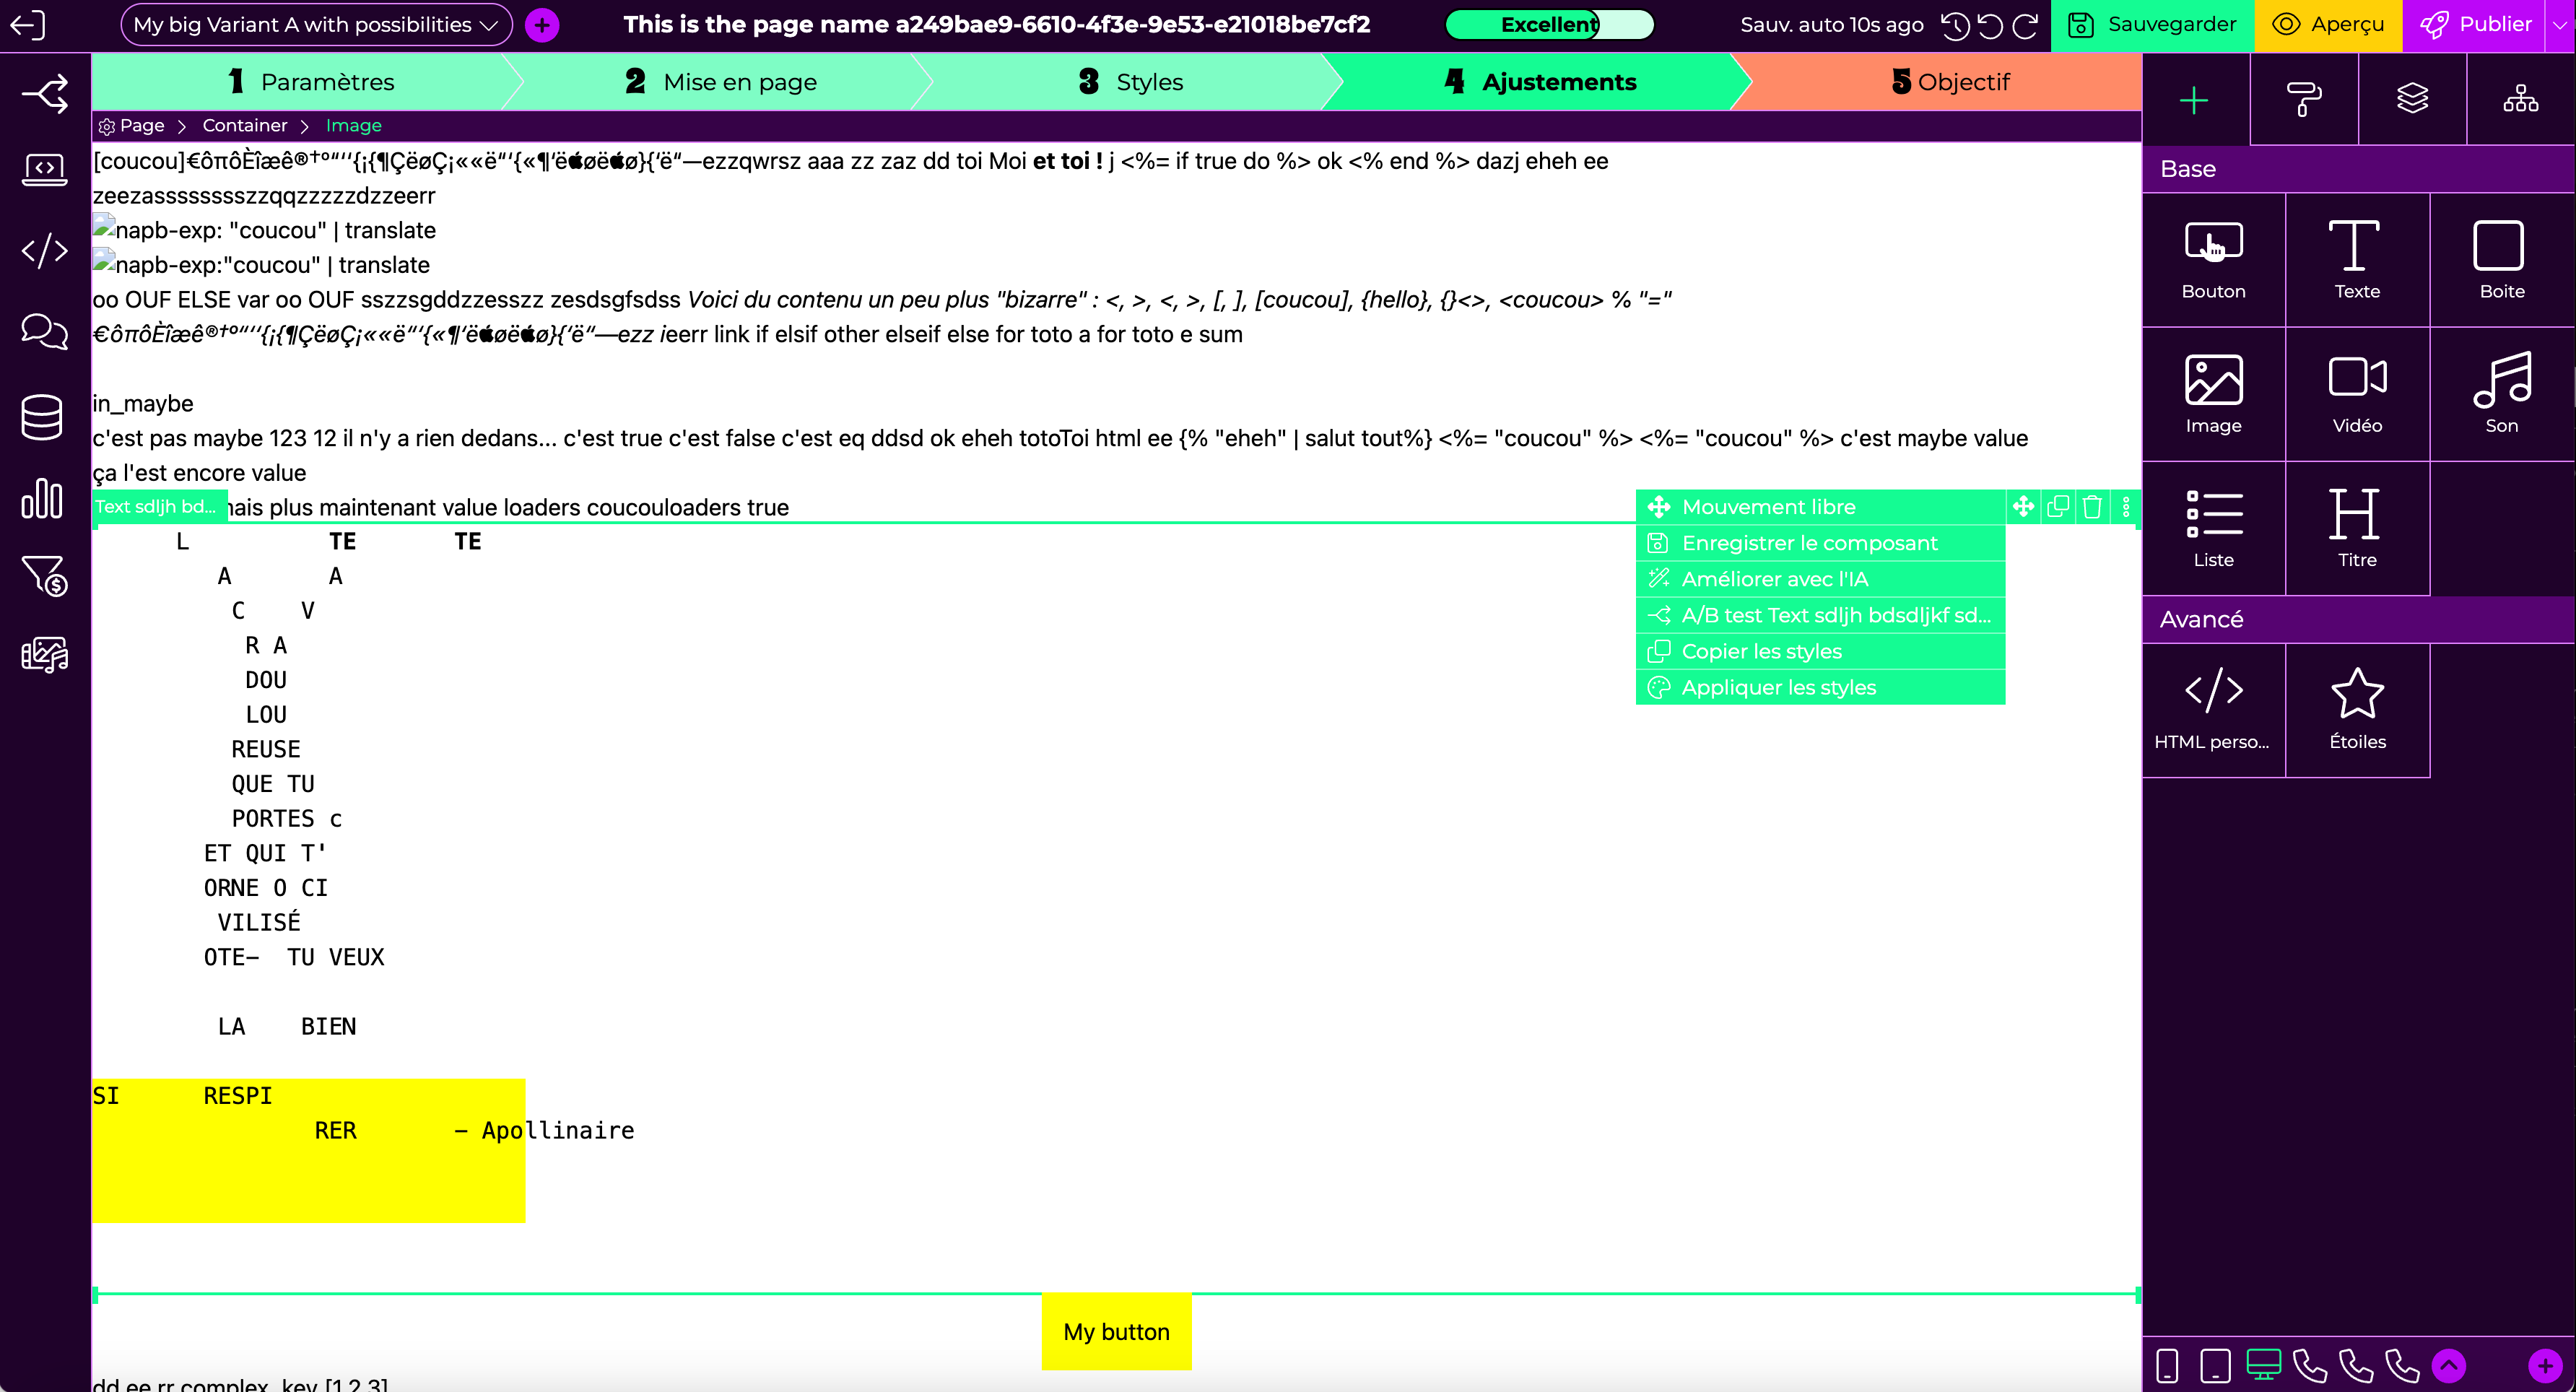Click the history clock icon
Viewport: 2576px width, 1392px height.
1954,25
